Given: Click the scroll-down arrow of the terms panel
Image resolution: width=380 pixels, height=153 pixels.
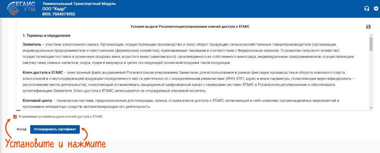Looking at the screenshot, I should pyautogui.click(x=371, y=108).
